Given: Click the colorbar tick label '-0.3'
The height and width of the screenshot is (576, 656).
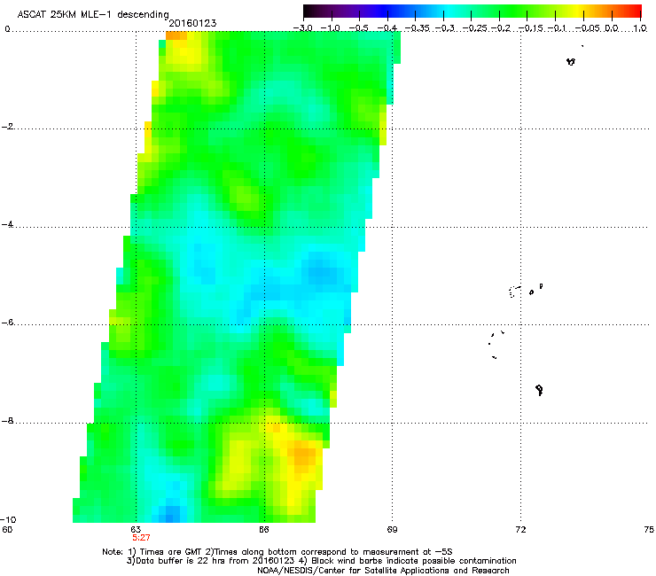Looking at the screenshot, I should 445,28.
